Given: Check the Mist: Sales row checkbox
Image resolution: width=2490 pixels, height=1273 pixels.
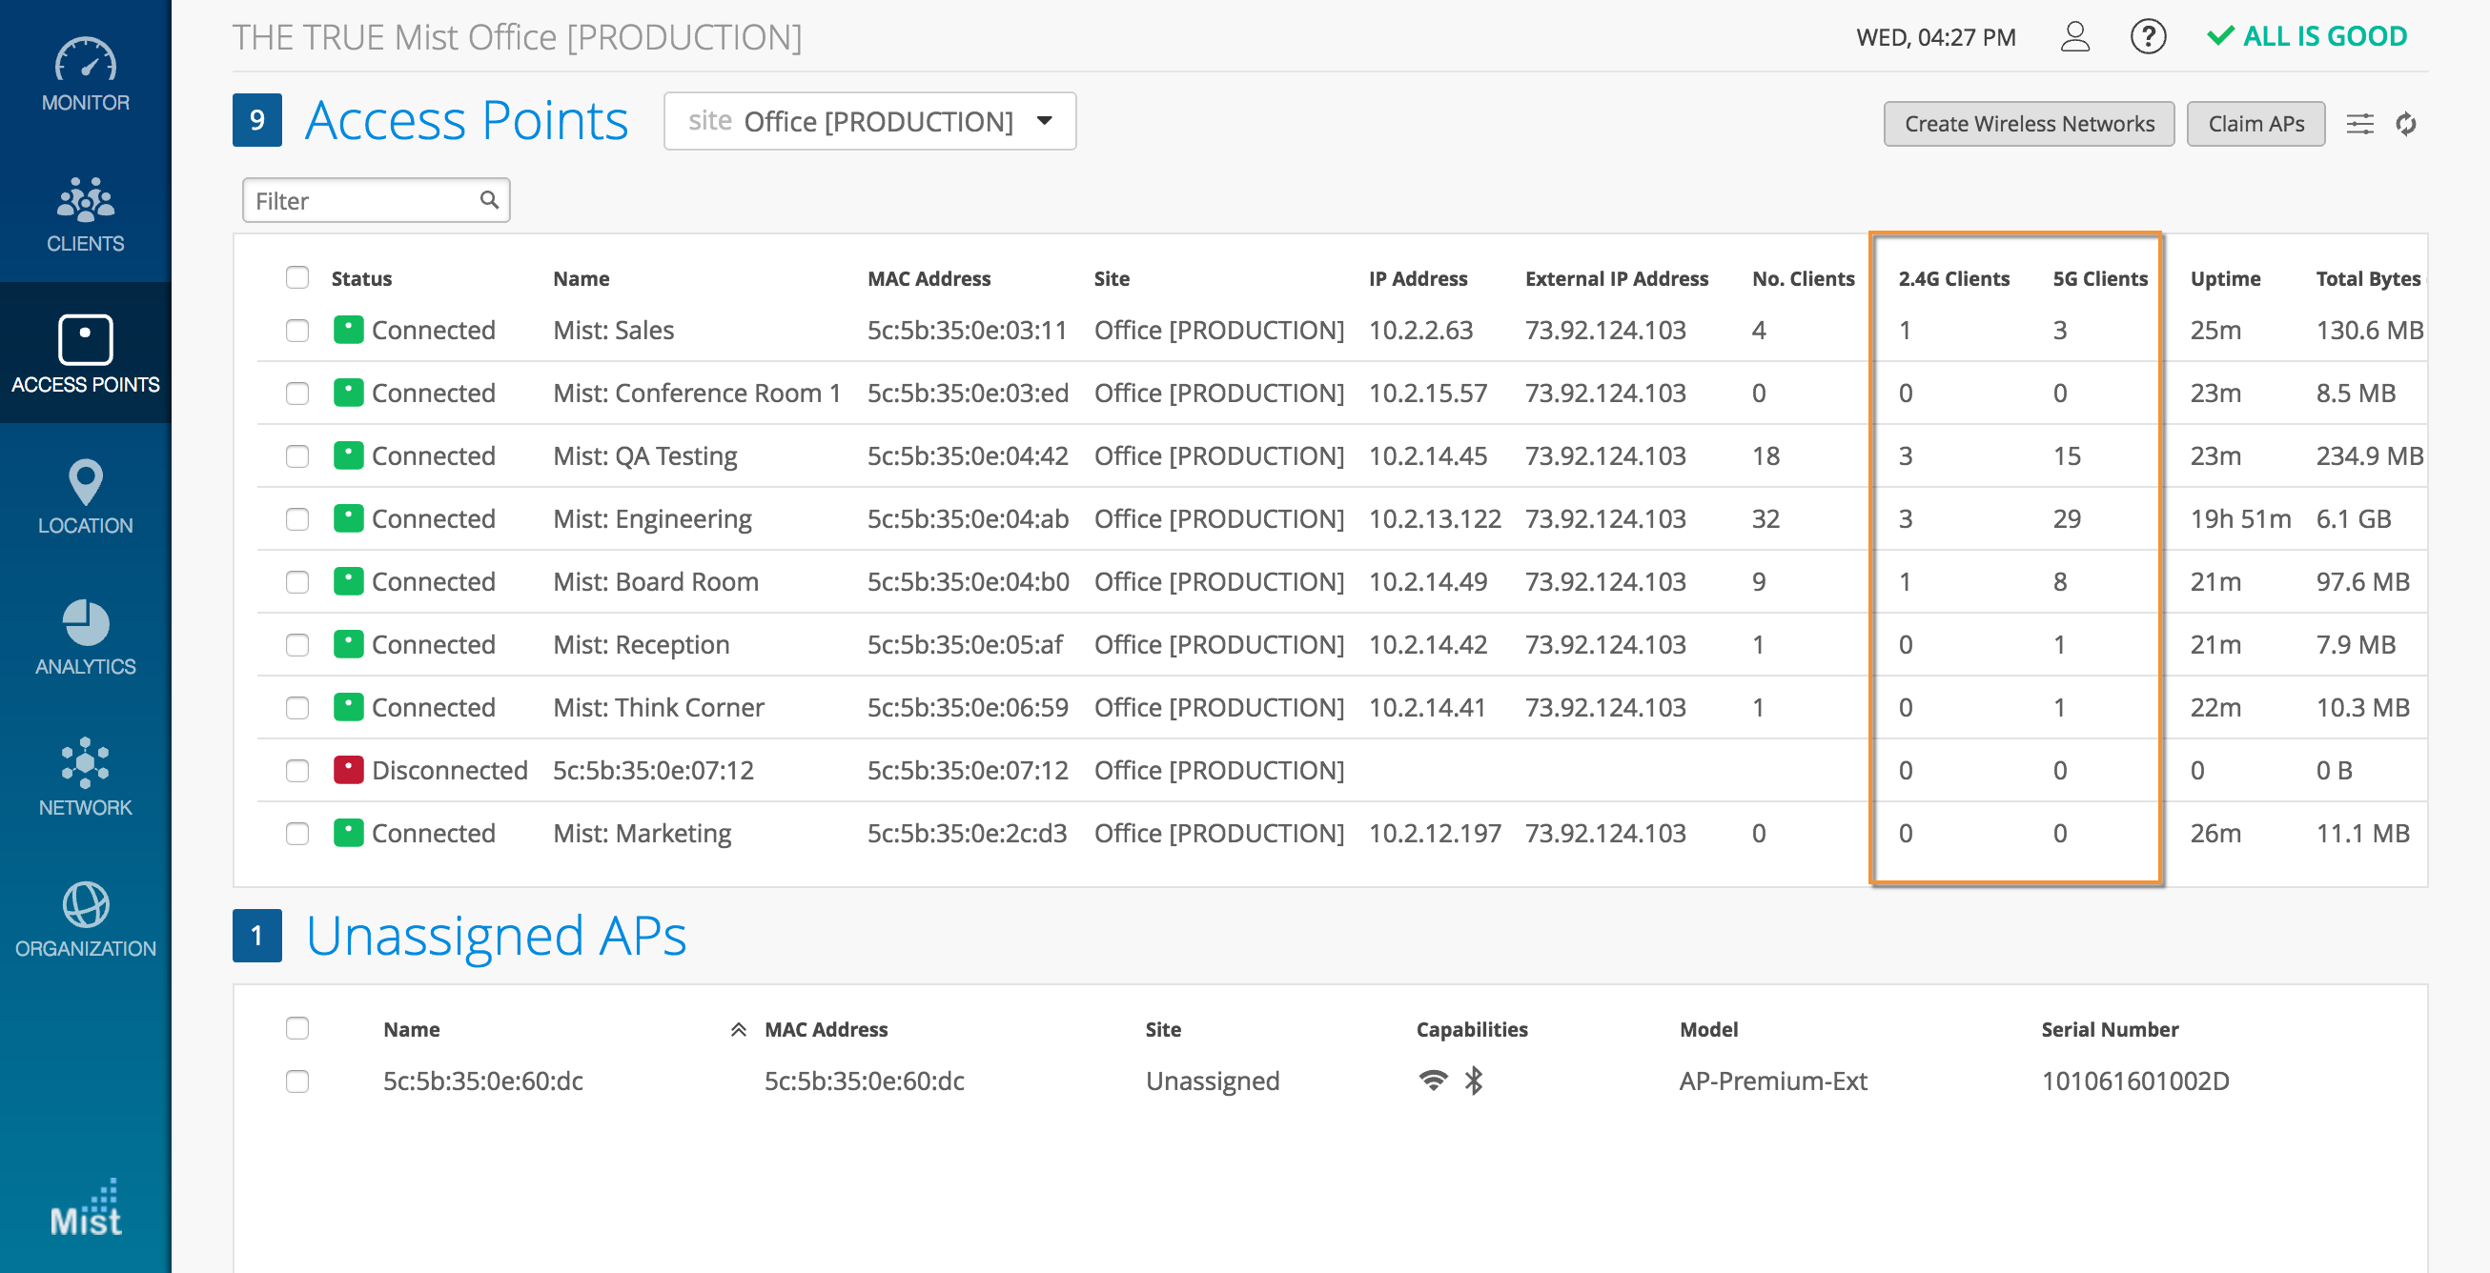Looking at the screenshot, I should coord(296,331).
